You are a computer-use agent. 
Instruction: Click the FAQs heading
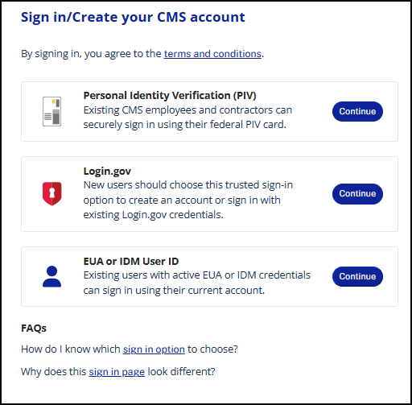pos(34,329)
